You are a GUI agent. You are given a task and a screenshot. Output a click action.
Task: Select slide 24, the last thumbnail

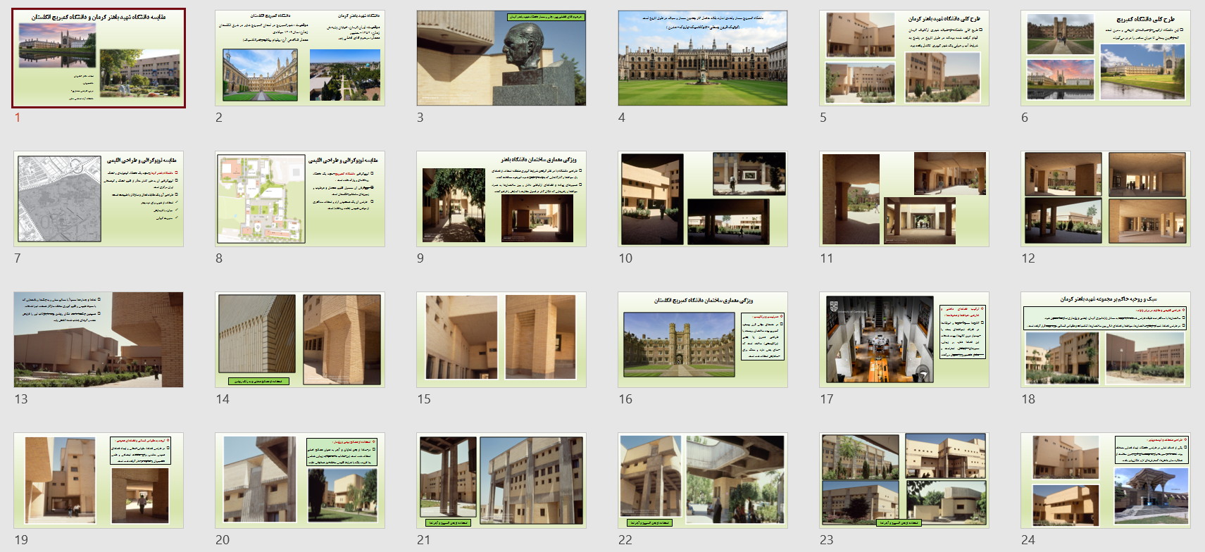pos(1106,481)
